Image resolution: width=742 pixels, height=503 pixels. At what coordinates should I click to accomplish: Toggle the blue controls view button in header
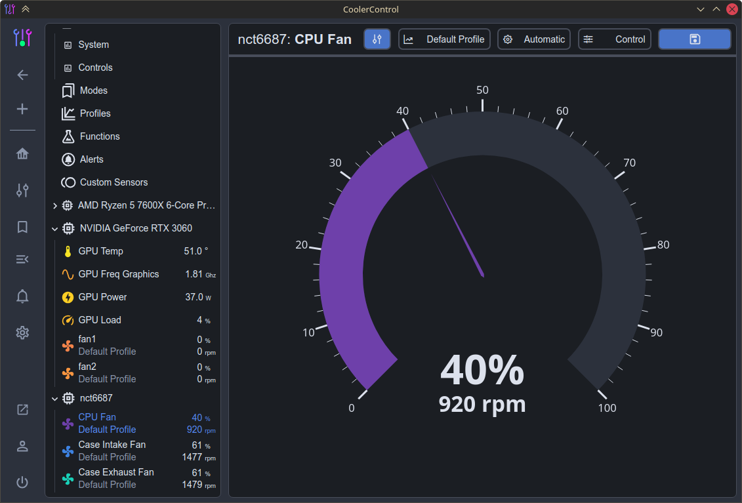377,39
